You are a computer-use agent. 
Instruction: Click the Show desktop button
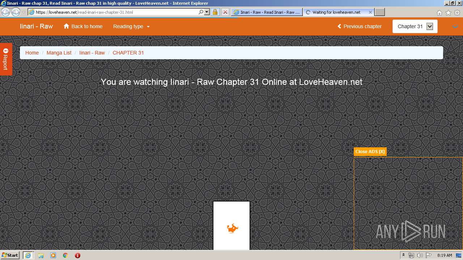[459, 255]
